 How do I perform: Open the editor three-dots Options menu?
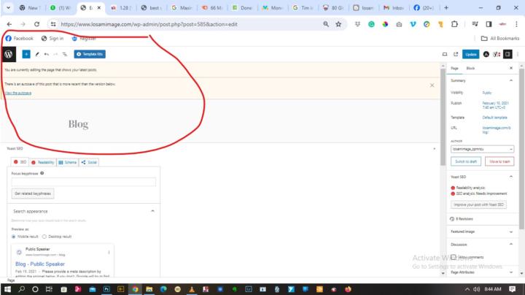point(518,54)
